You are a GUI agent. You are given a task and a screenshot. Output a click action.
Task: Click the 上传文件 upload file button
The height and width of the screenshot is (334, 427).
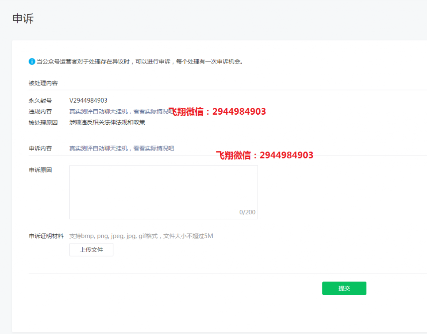pos(91,249)
